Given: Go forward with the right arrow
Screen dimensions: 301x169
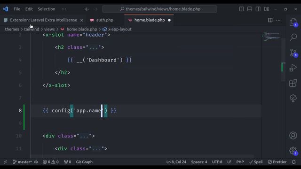Looking at the screenshot, I should point(95,9).
